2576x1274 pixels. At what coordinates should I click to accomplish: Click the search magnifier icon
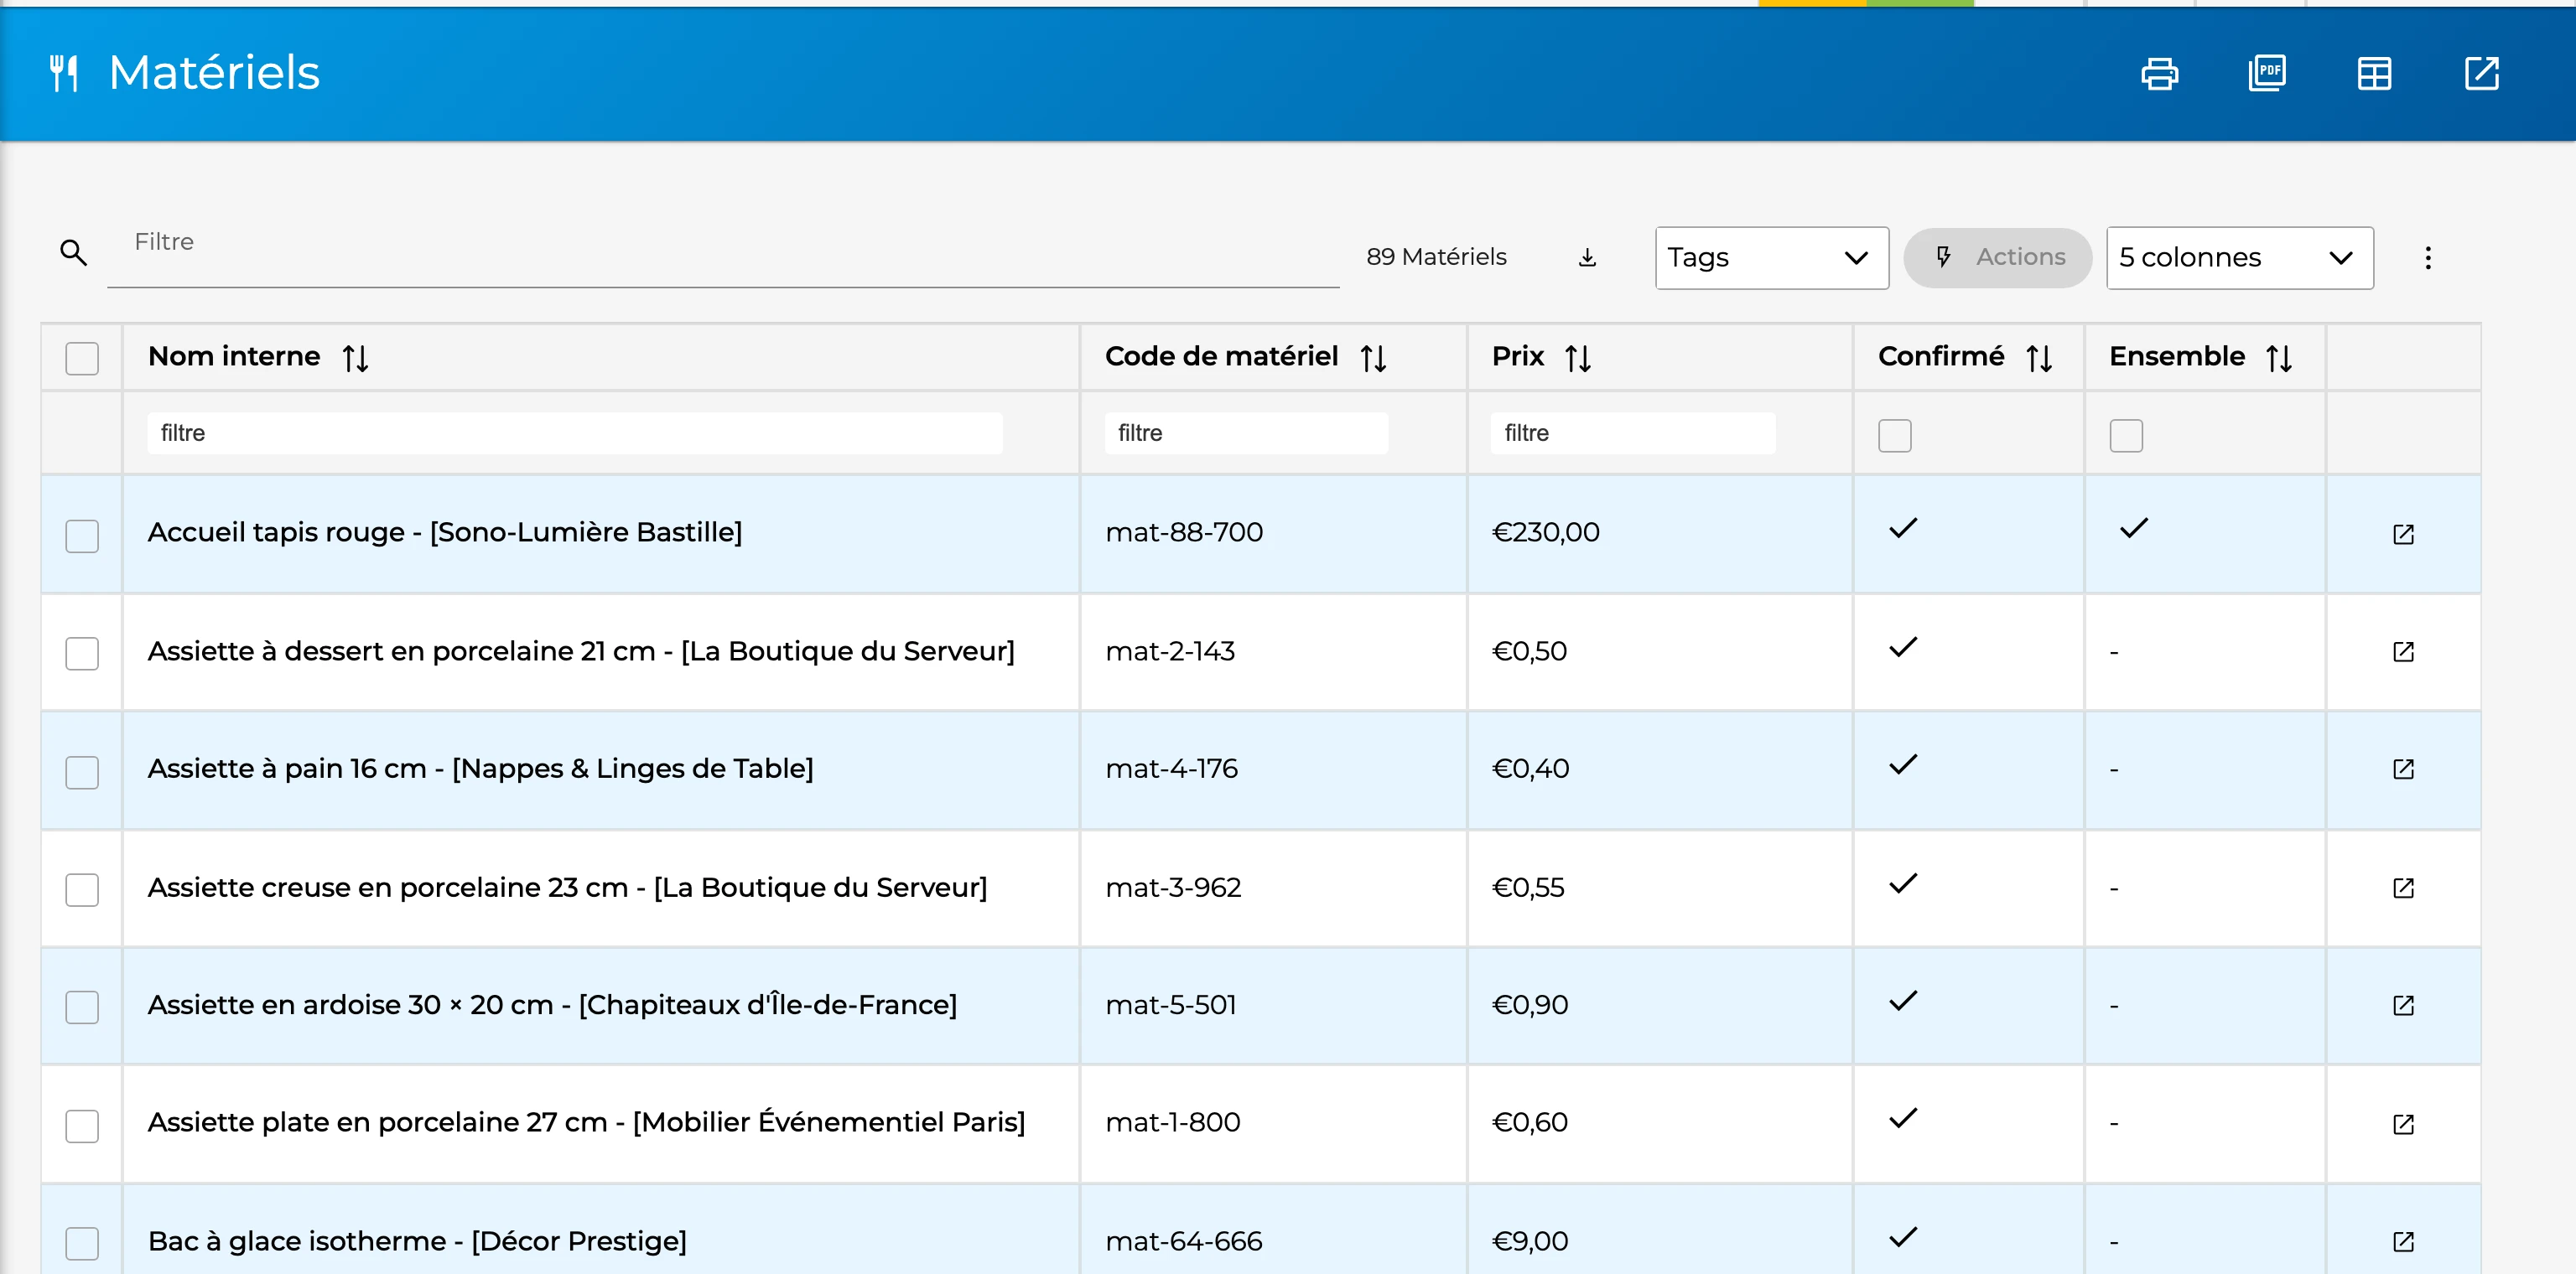tap(73, 253)
